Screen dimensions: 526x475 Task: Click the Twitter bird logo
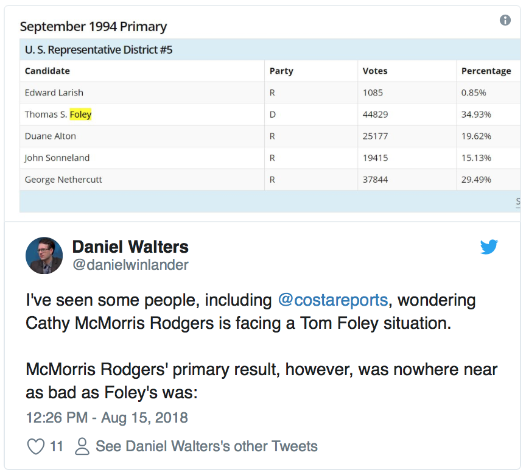[x=489, y=247]
